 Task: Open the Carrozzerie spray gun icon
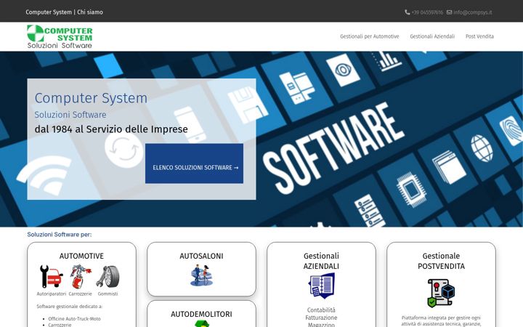(81, 276)
